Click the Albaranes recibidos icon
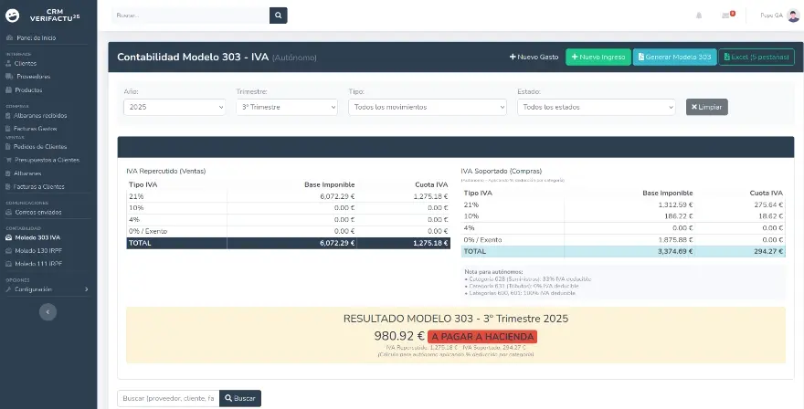This screenshot has height=409, width=804. point(8,116)
